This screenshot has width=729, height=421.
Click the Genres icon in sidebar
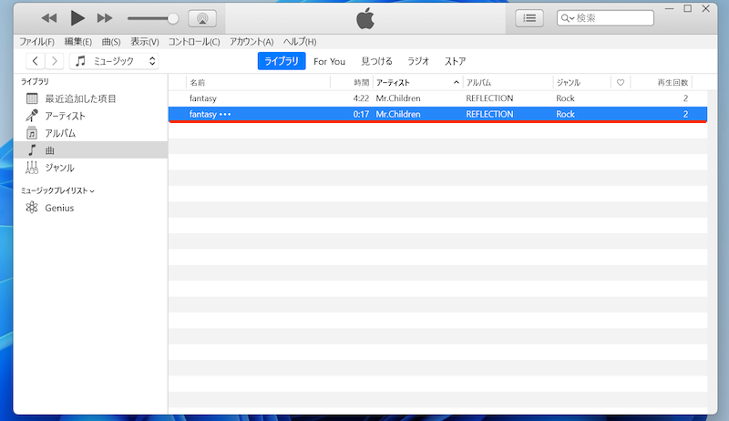pos(32,168)
